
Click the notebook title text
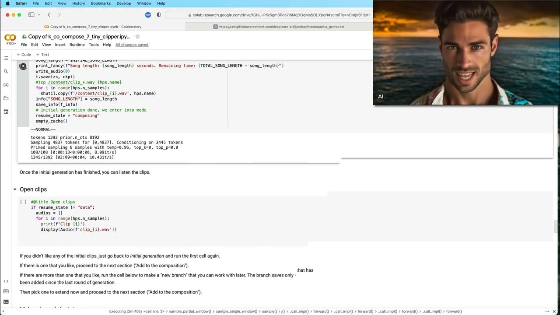tap(79, 37)
